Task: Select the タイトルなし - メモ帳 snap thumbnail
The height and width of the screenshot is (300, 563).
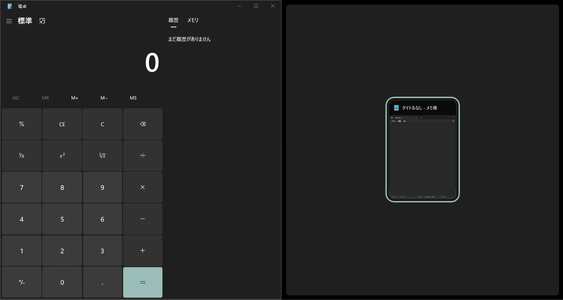Action: pos(423,149)
